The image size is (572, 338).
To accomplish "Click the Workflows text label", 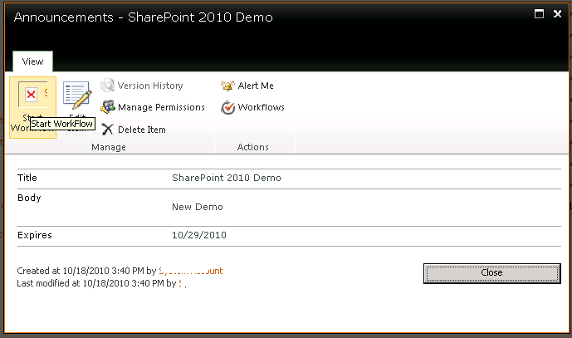I will point(261,107).
